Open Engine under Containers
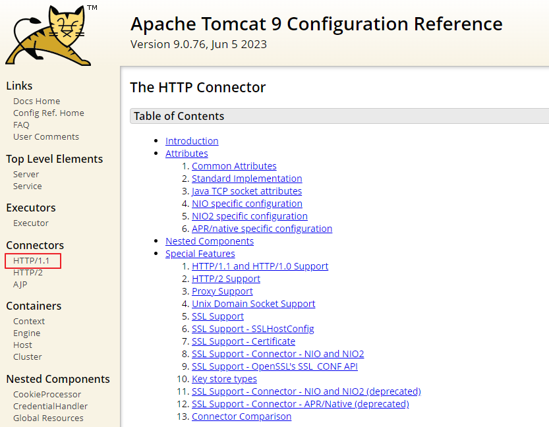Screen dimensions: 549x427 point(26,333)
